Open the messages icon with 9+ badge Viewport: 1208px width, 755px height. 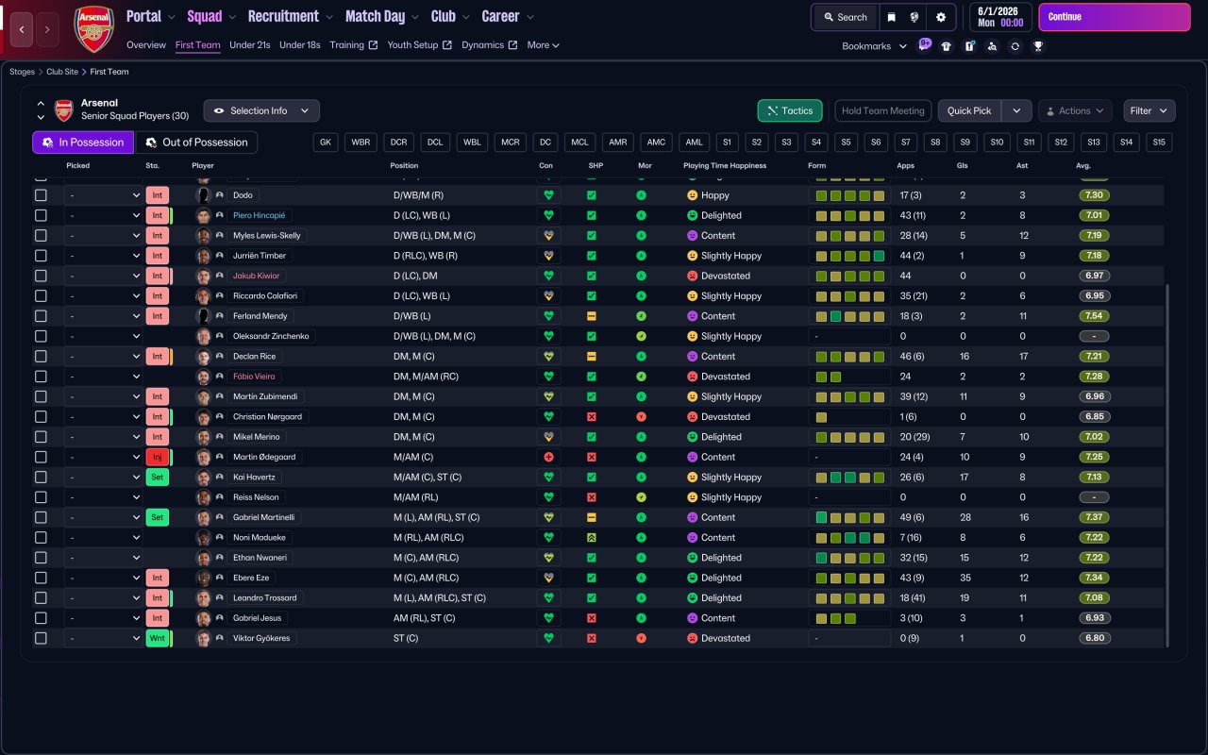[x=924, y=45]
